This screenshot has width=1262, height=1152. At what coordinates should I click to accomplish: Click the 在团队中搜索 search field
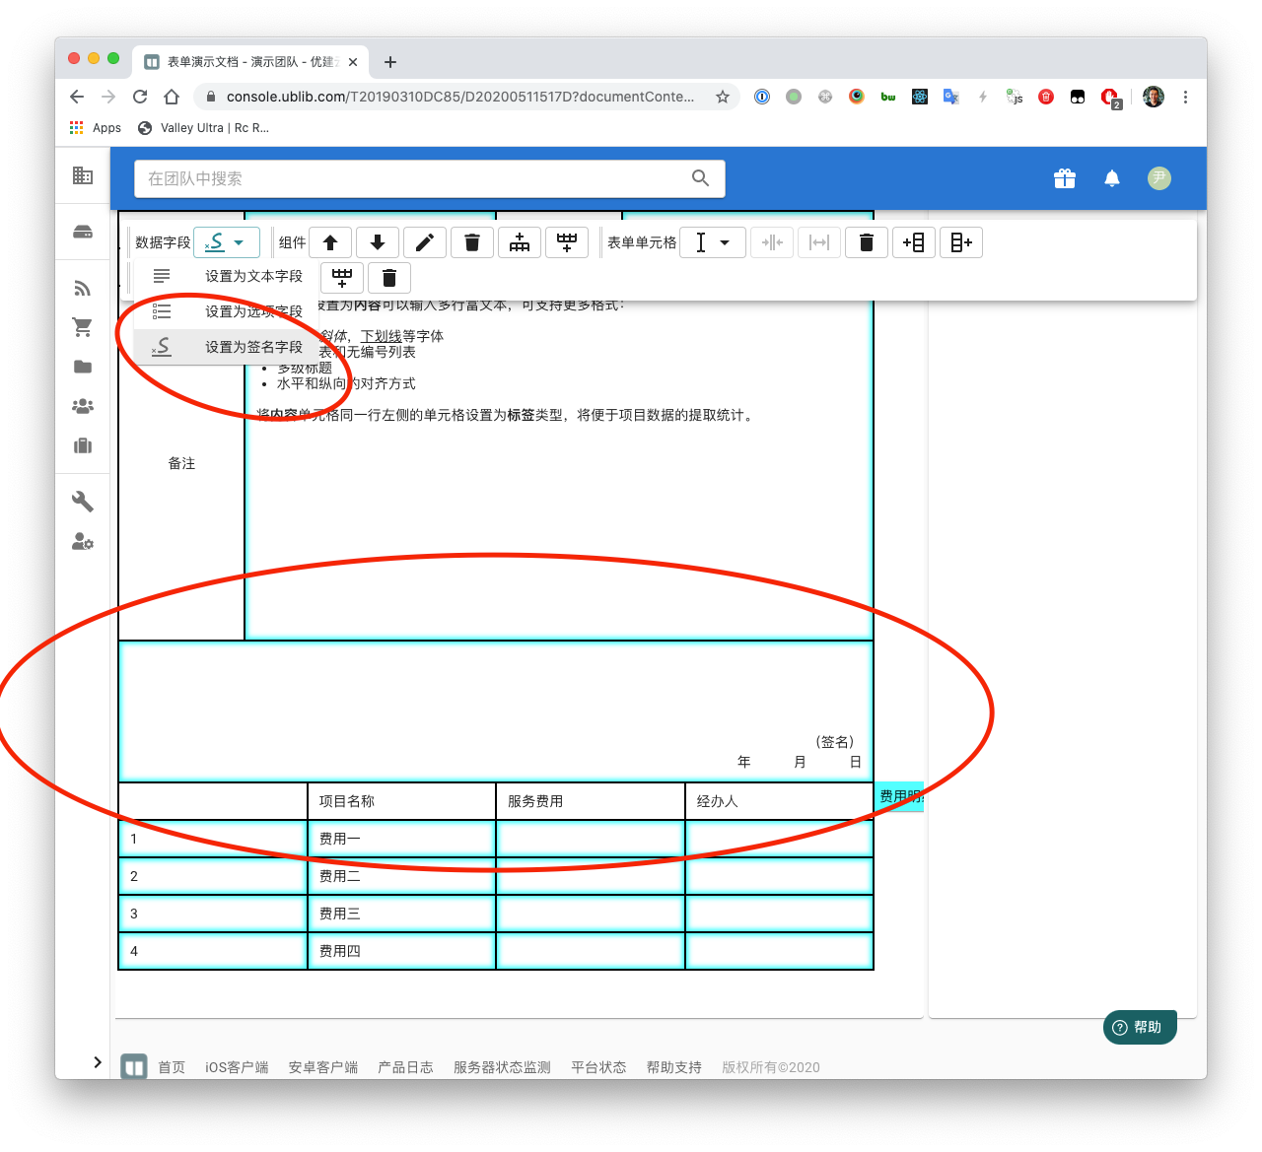pos(414,178)
